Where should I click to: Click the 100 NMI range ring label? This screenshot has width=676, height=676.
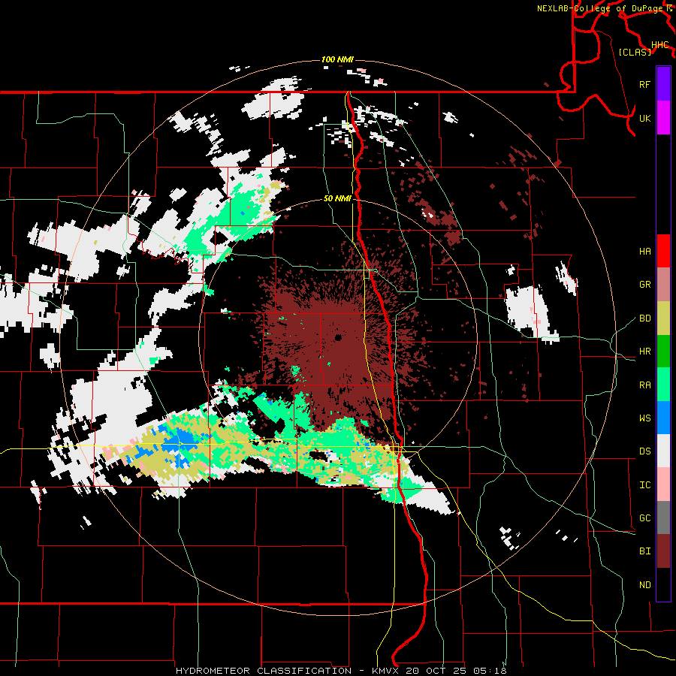(x=337, y=59)
